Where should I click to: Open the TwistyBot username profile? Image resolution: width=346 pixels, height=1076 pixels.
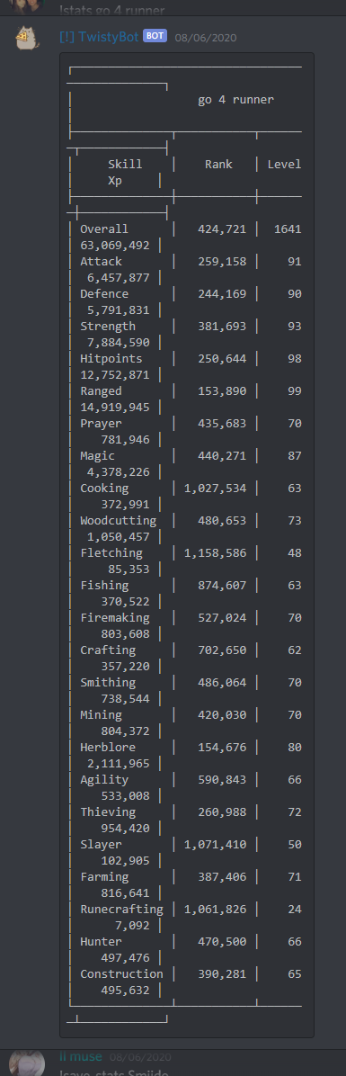point(100,36)
